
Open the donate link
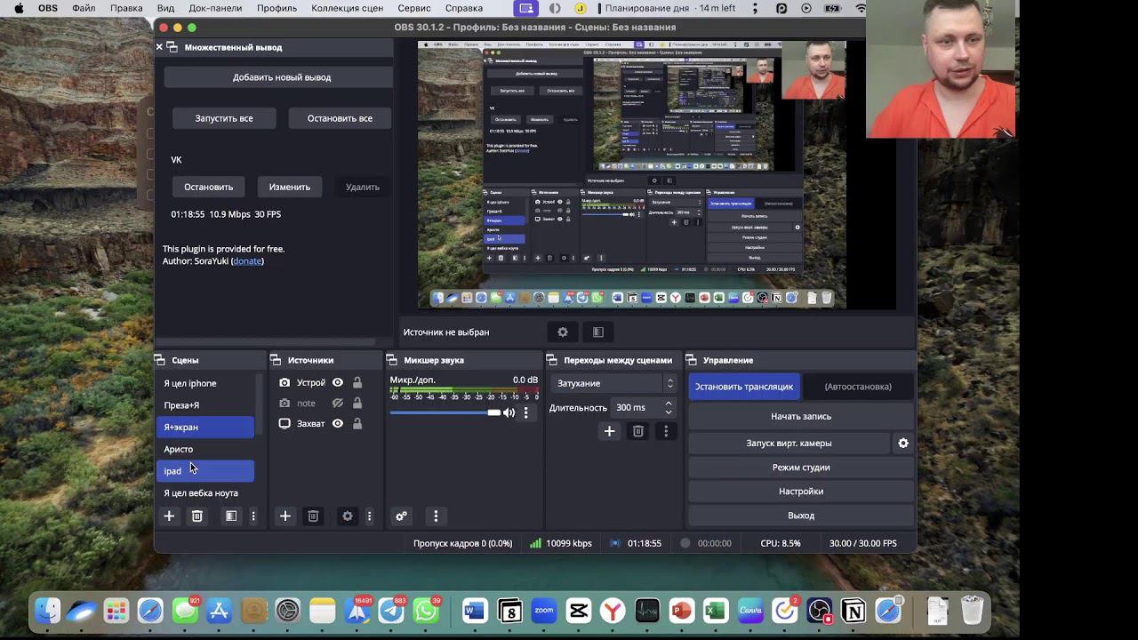[x=248, y=261]
